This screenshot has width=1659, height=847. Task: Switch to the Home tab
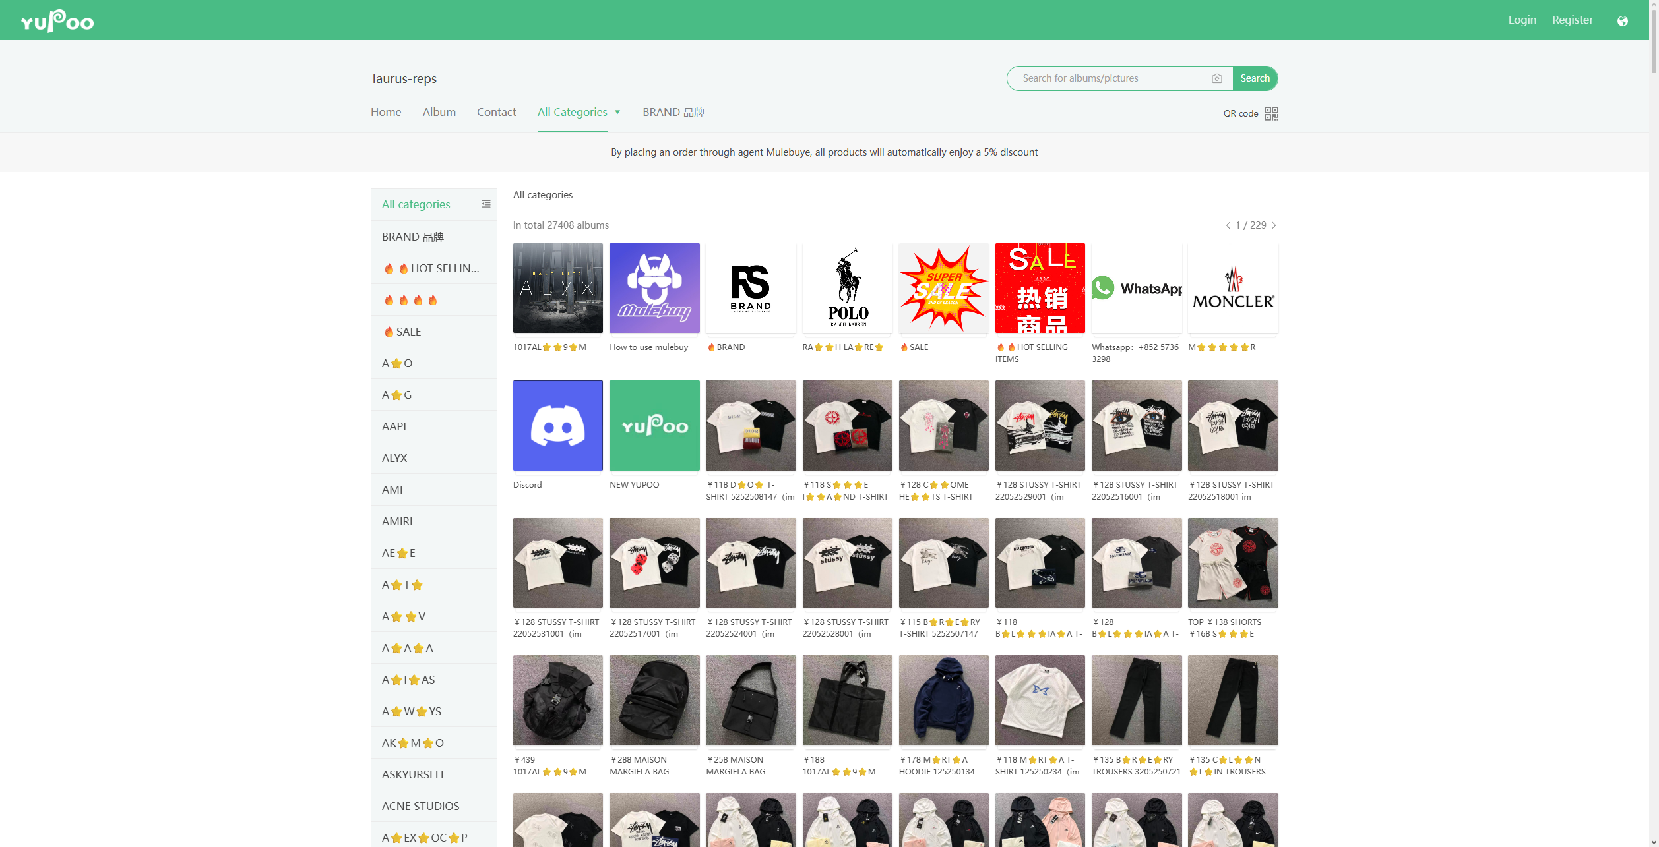(386, 112)
